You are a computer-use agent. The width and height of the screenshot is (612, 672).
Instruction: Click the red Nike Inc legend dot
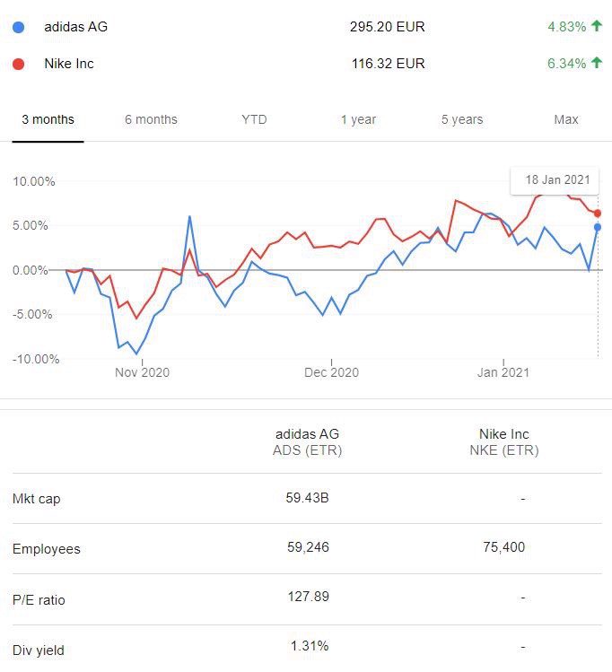[19, 64]
